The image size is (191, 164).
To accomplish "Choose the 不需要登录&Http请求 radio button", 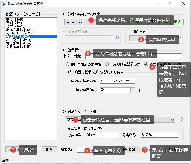I will 146,64.
